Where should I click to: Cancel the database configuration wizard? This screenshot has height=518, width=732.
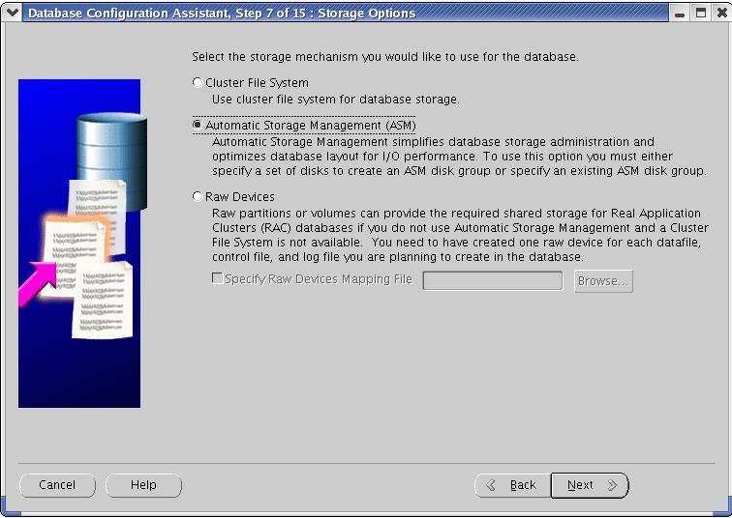pos(57,485)
